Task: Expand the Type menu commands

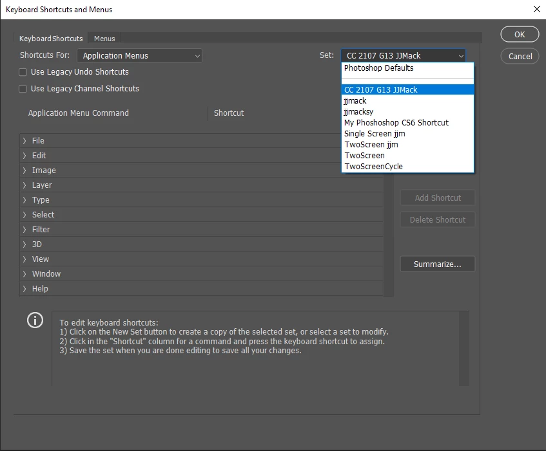Action: pyautogui.click(x=24, y=200)
